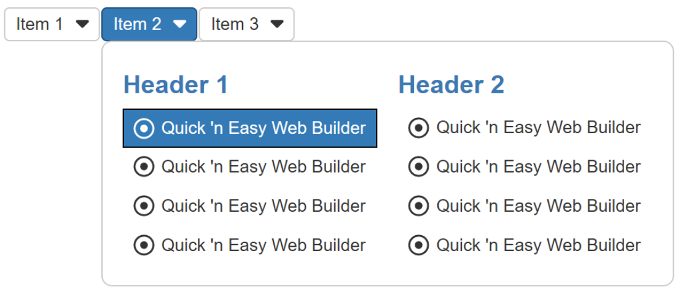
Task: Select the Item 3 menu label
Action: (x=235, y=24)
